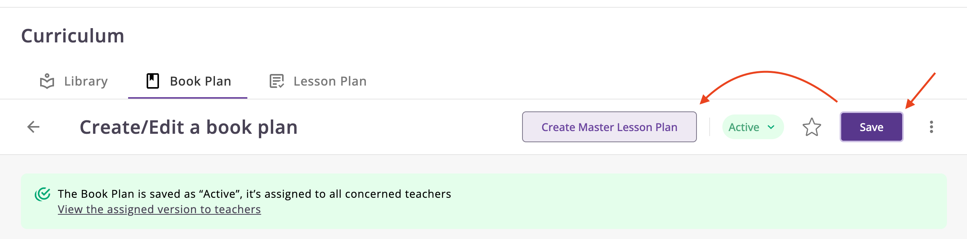967x239 pixels.
Task: Click Create Master Lesson Plan button
Action: click(609, 127)
